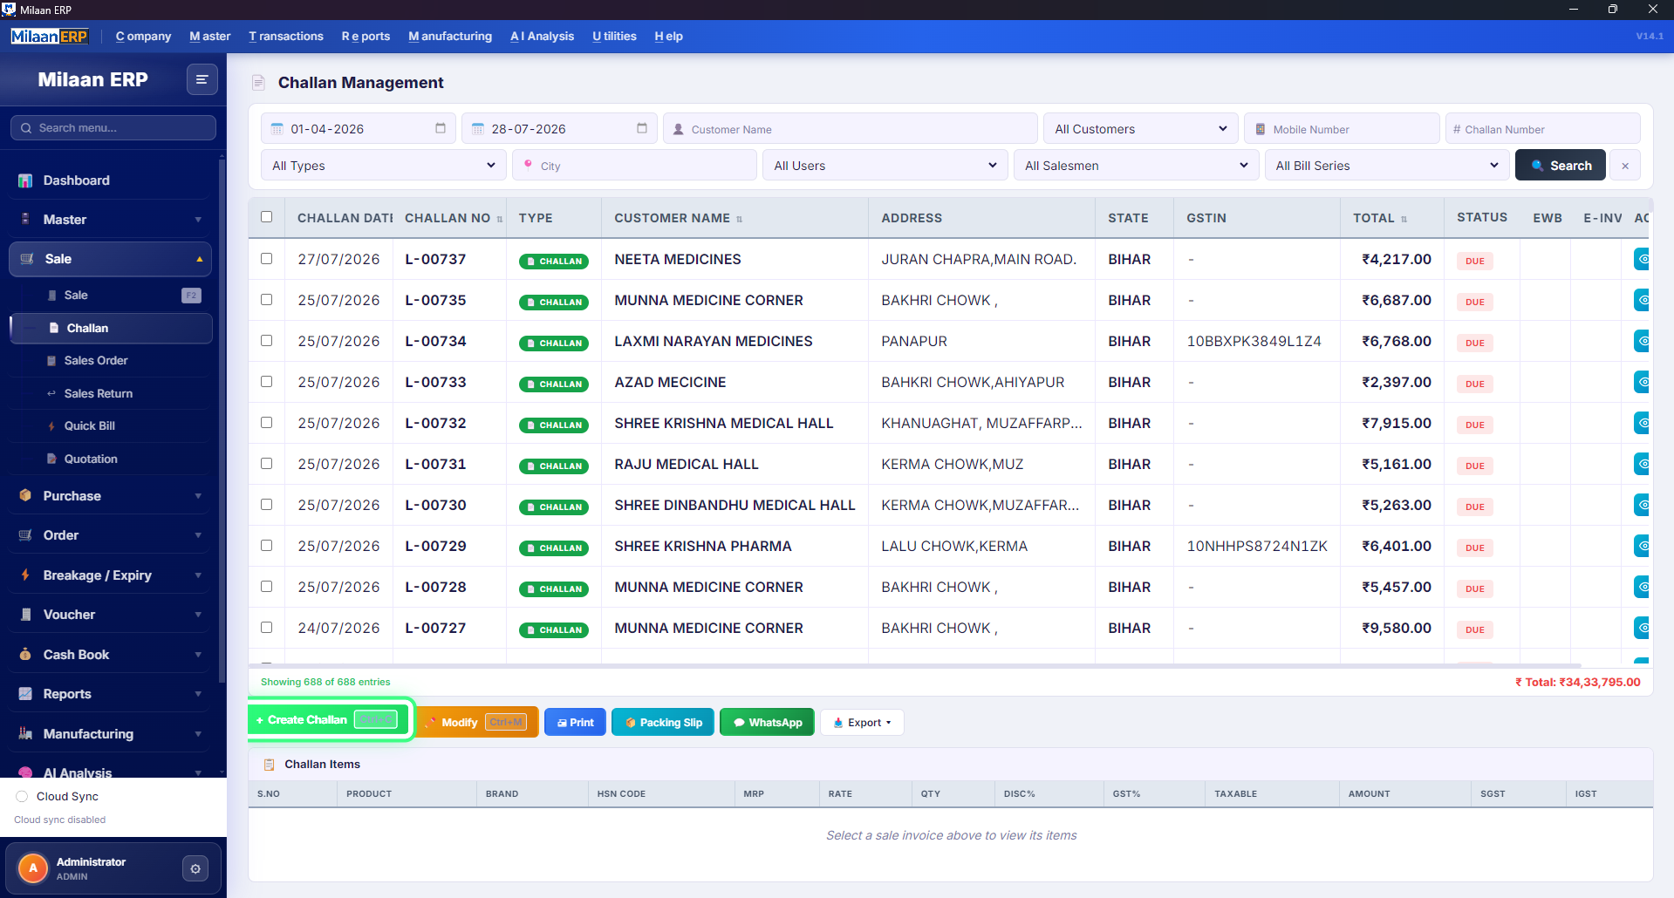View challan L-00734 using eye icon
This screenshot has width=1674, height=898.
point(1642,341)
